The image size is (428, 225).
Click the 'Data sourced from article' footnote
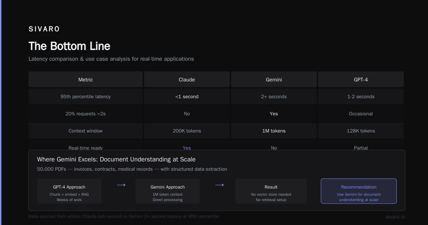click(x=124, y=216)
